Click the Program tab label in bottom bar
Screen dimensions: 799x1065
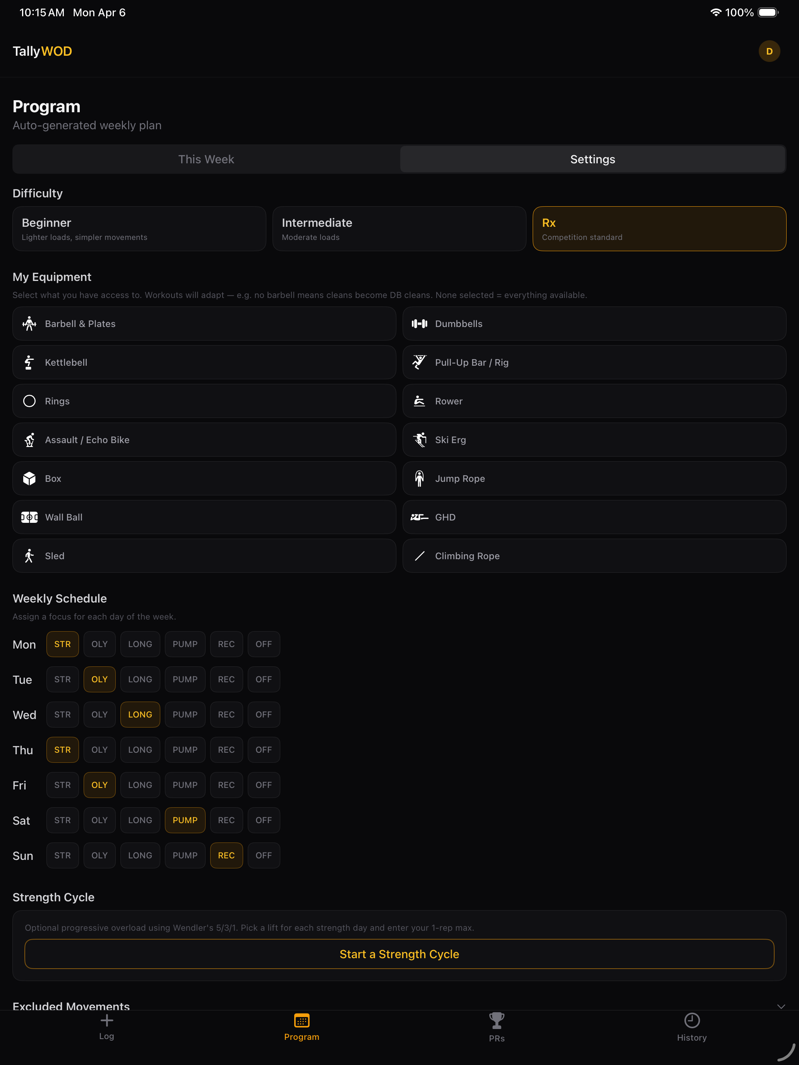pos(302,1037)
